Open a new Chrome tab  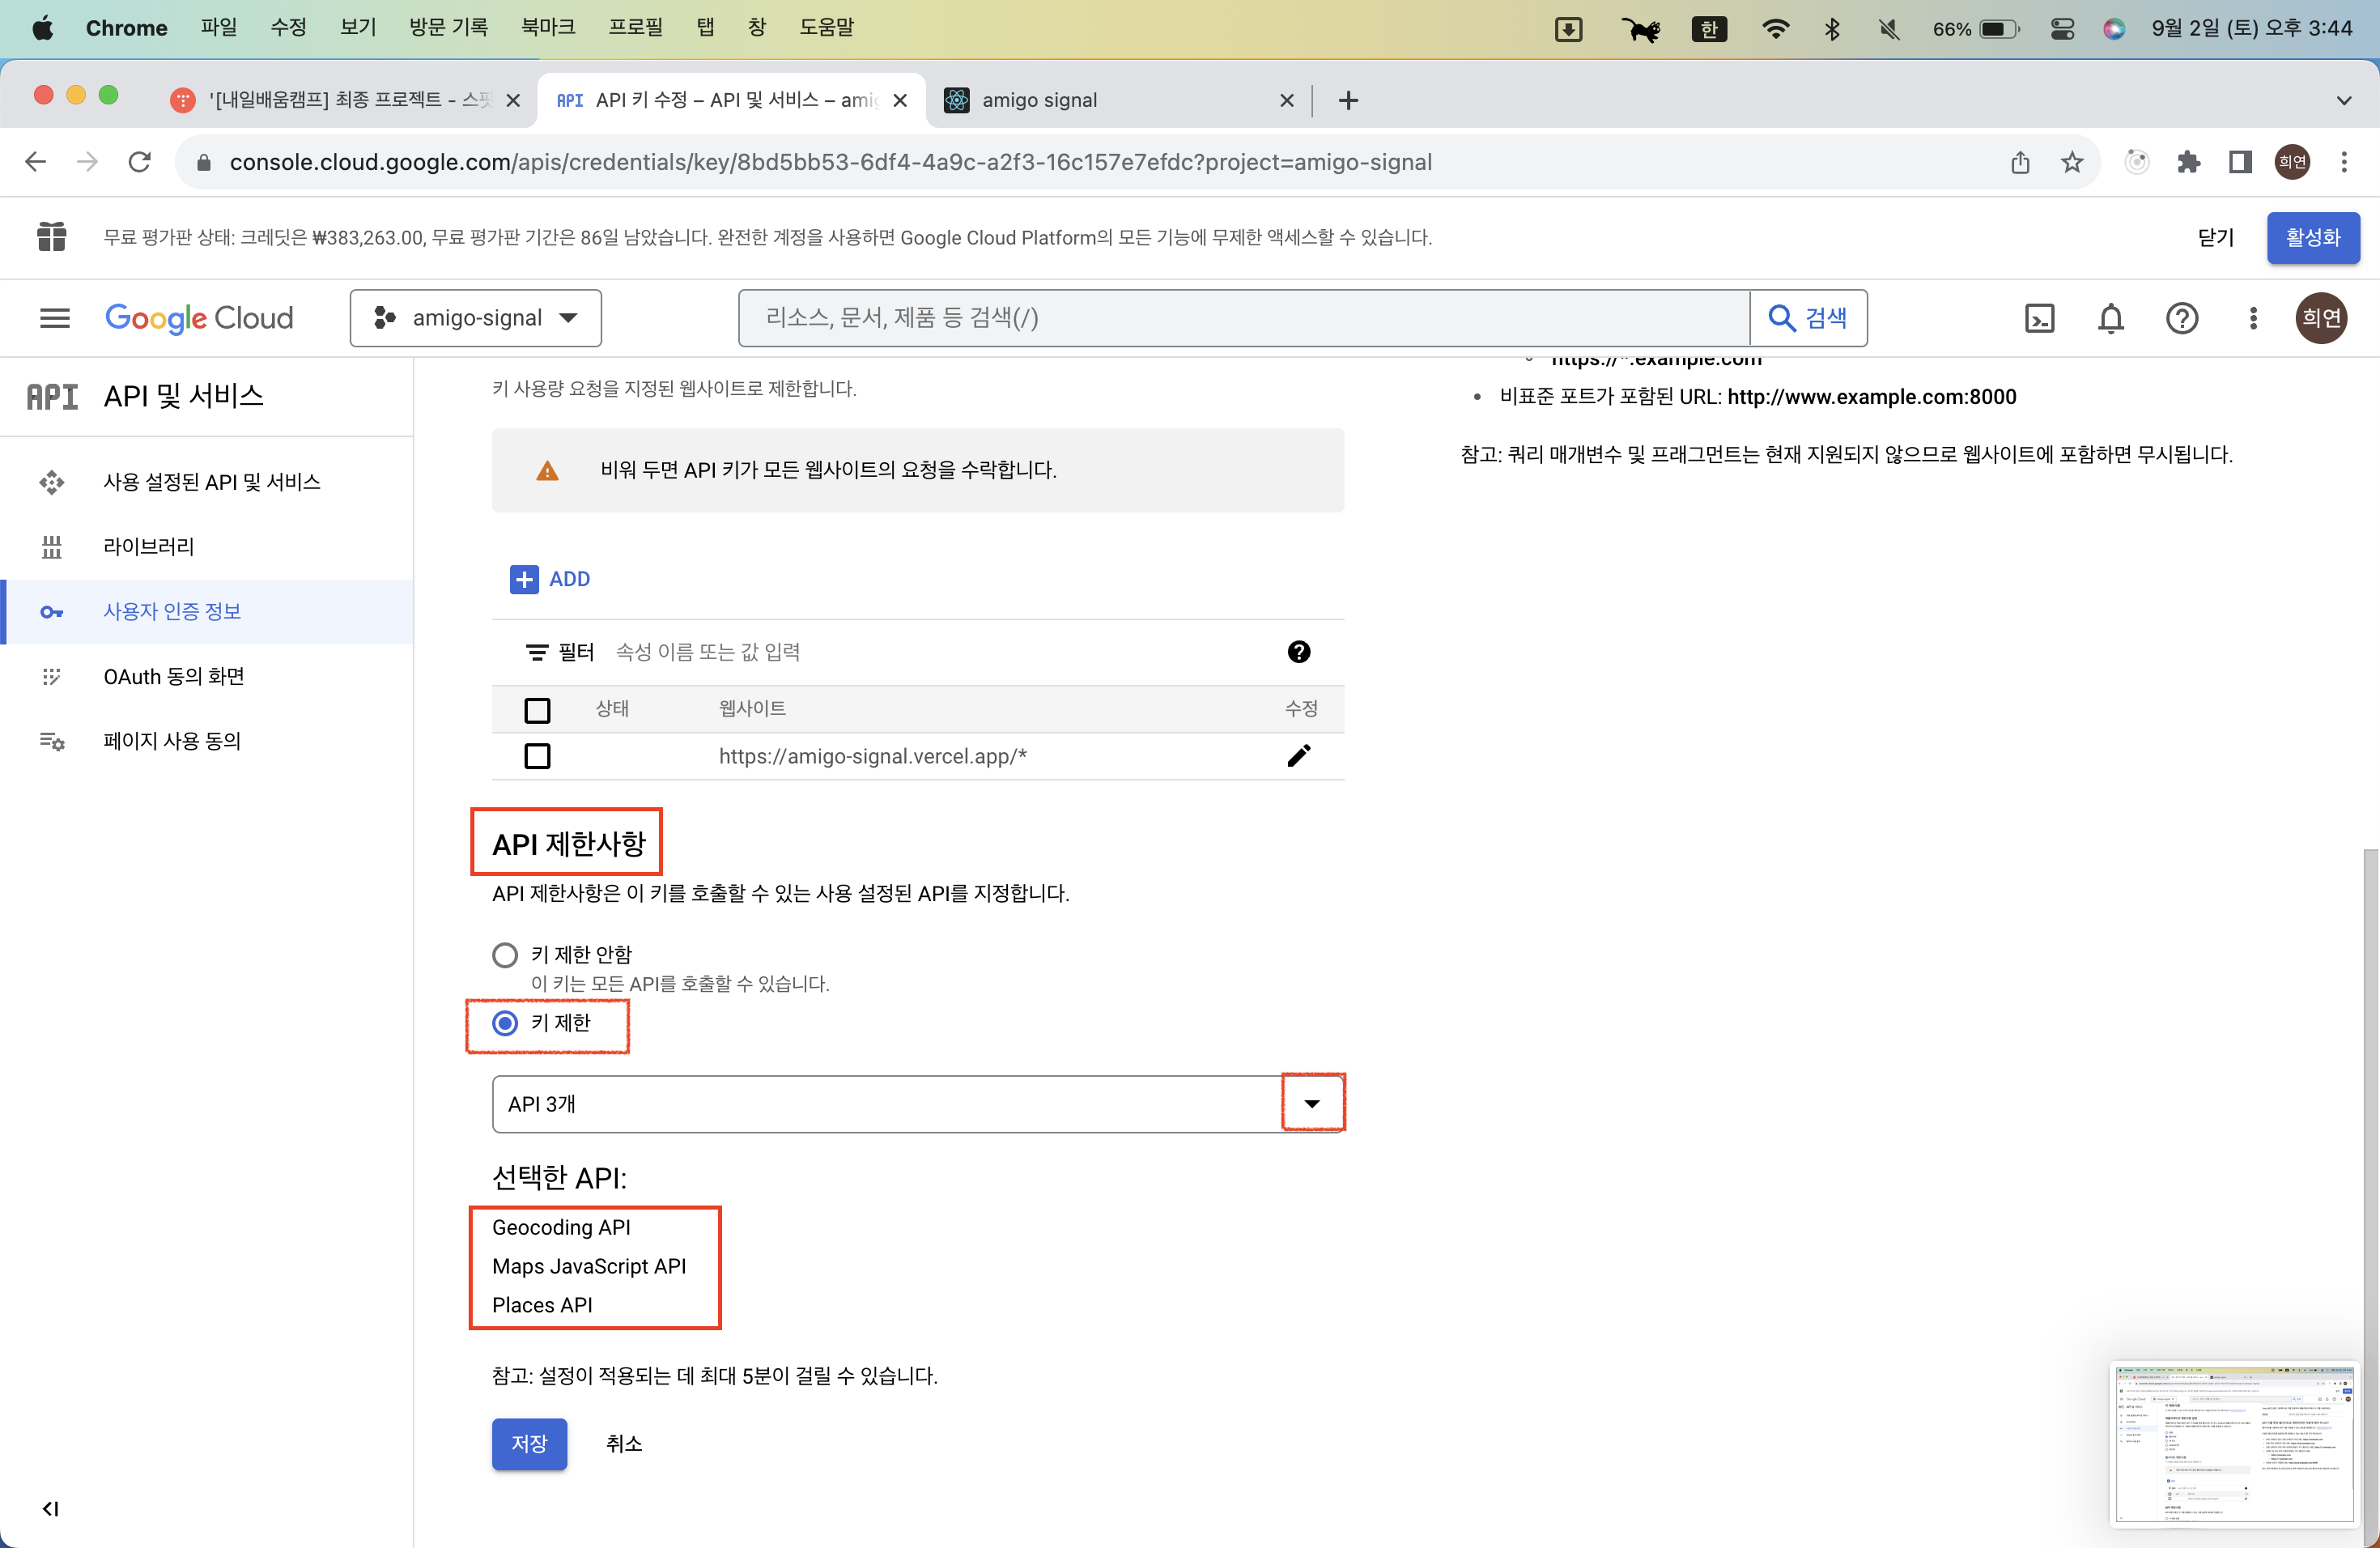click(x=1347, y=100)
